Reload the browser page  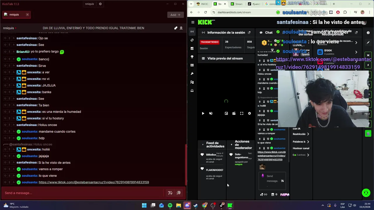coord(205,12)
